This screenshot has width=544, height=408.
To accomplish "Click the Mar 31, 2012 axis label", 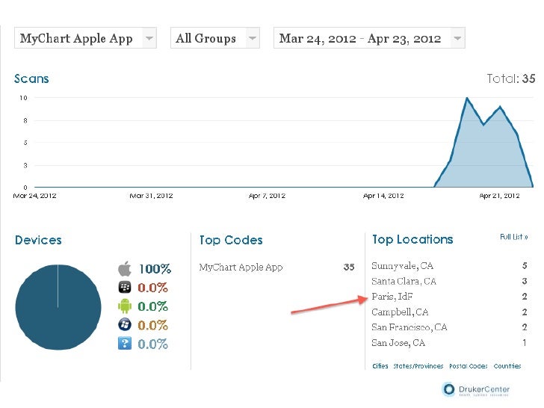I will 151,196.
